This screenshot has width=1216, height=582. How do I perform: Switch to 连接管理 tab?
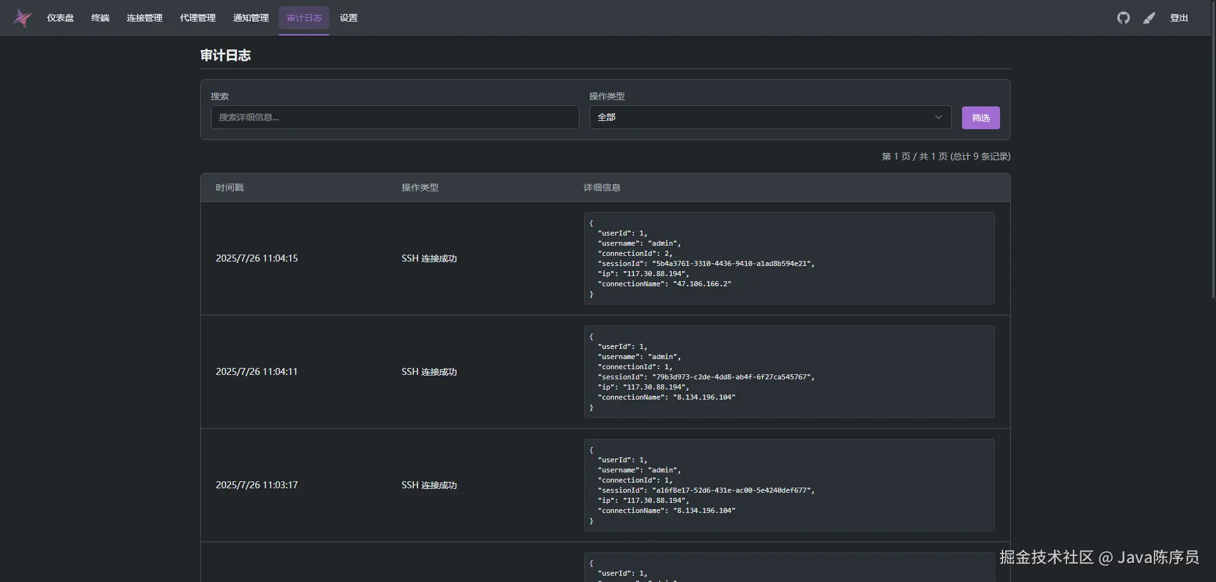click(144, 18)
